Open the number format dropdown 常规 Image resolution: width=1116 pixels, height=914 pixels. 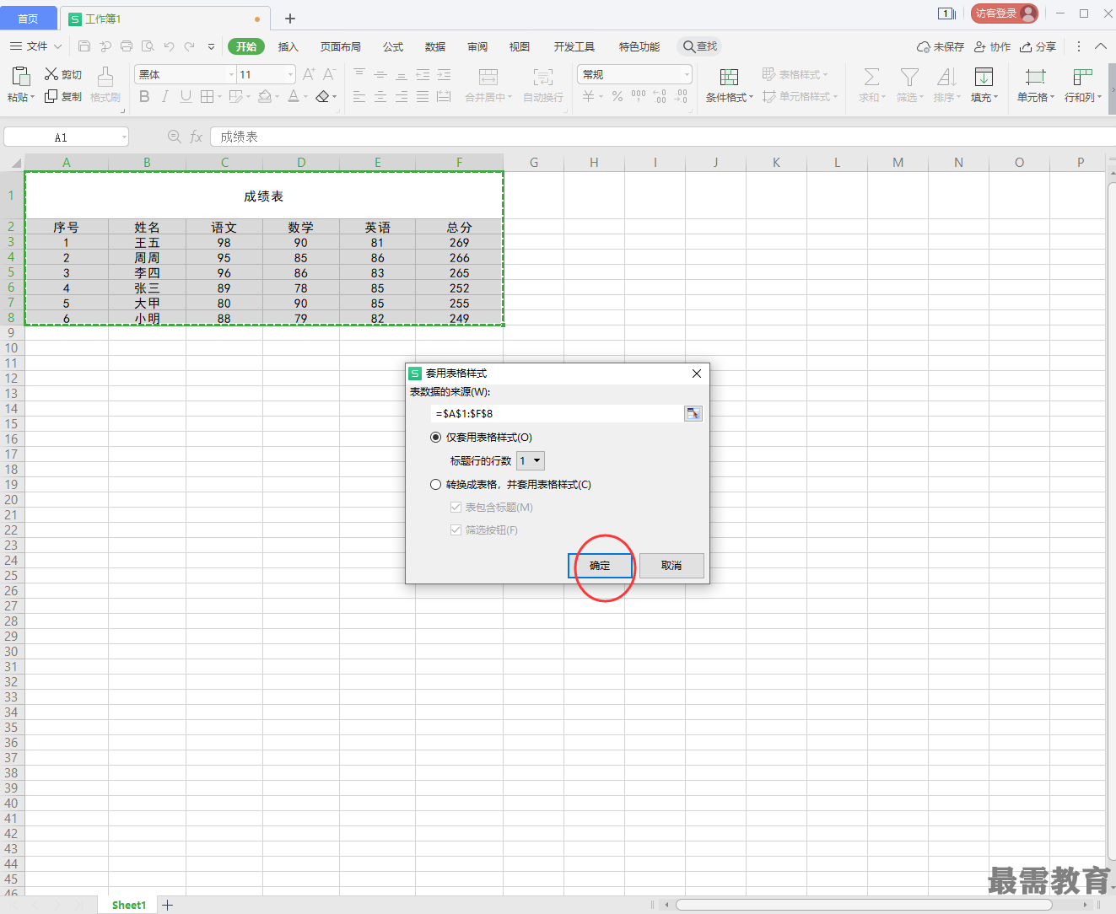pos(687,74)
